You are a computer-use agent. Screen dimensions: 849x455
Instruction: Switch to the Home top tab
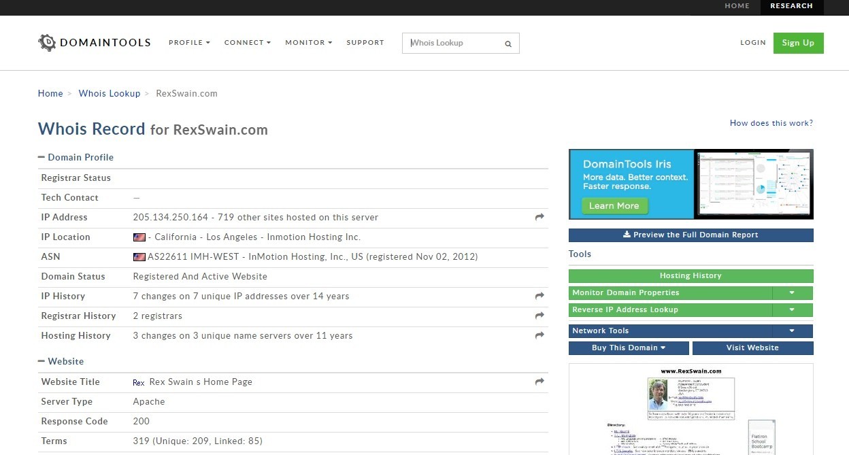pos(737,5)
